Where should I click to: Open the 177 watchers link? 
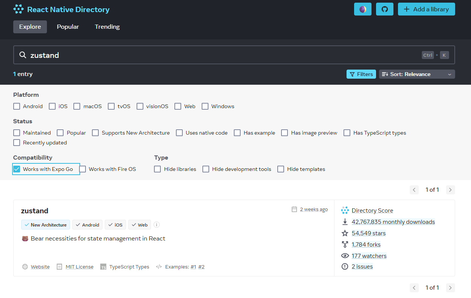point(369,256)
